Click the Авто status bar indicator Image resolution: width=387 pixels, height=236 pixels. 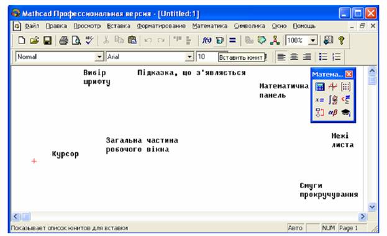[x=295, y=228]
